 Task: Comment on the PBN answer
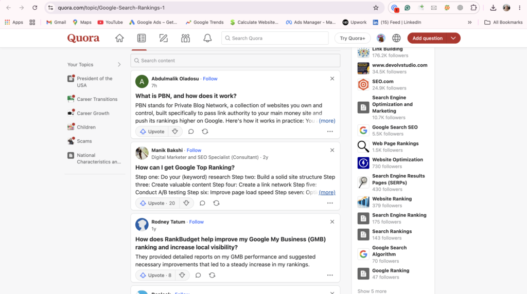pyautogui.click(x=191, y=132)
